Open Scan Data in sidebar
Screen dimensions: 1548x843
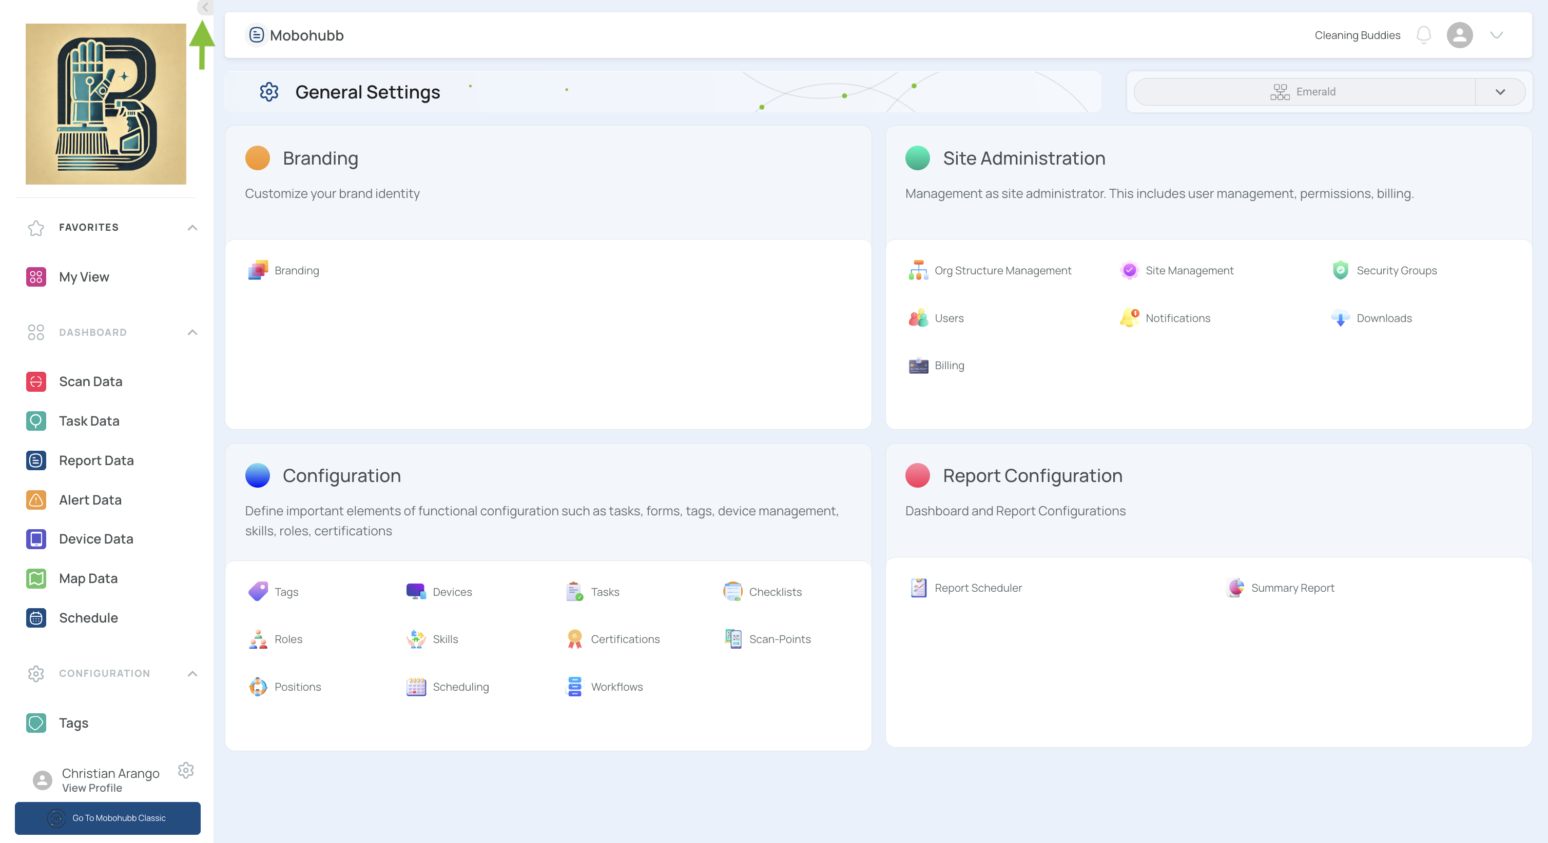90,382
